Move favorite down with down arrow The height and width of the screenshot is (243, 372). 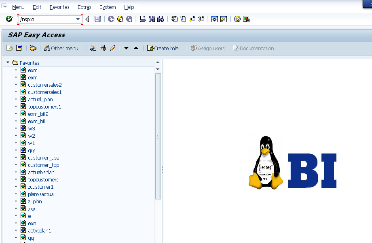pos(127,48)
